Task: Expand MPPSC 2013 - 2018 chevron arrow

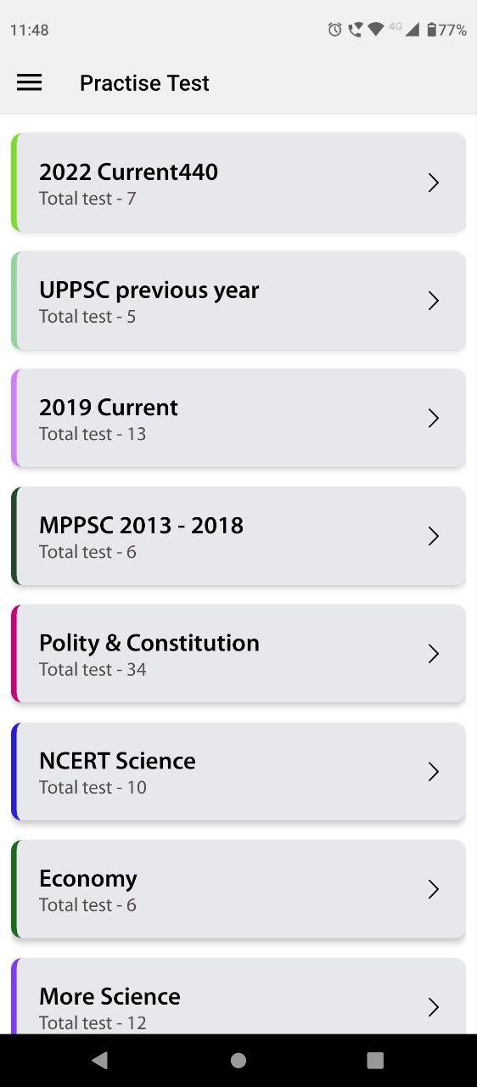Action: click(434, 536)
